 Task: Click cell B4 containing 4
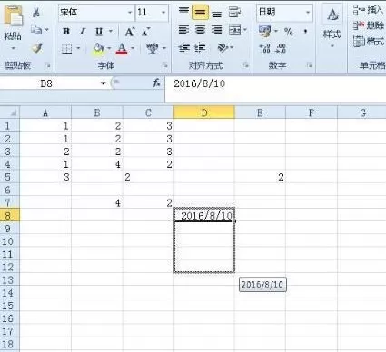[97, 164]
